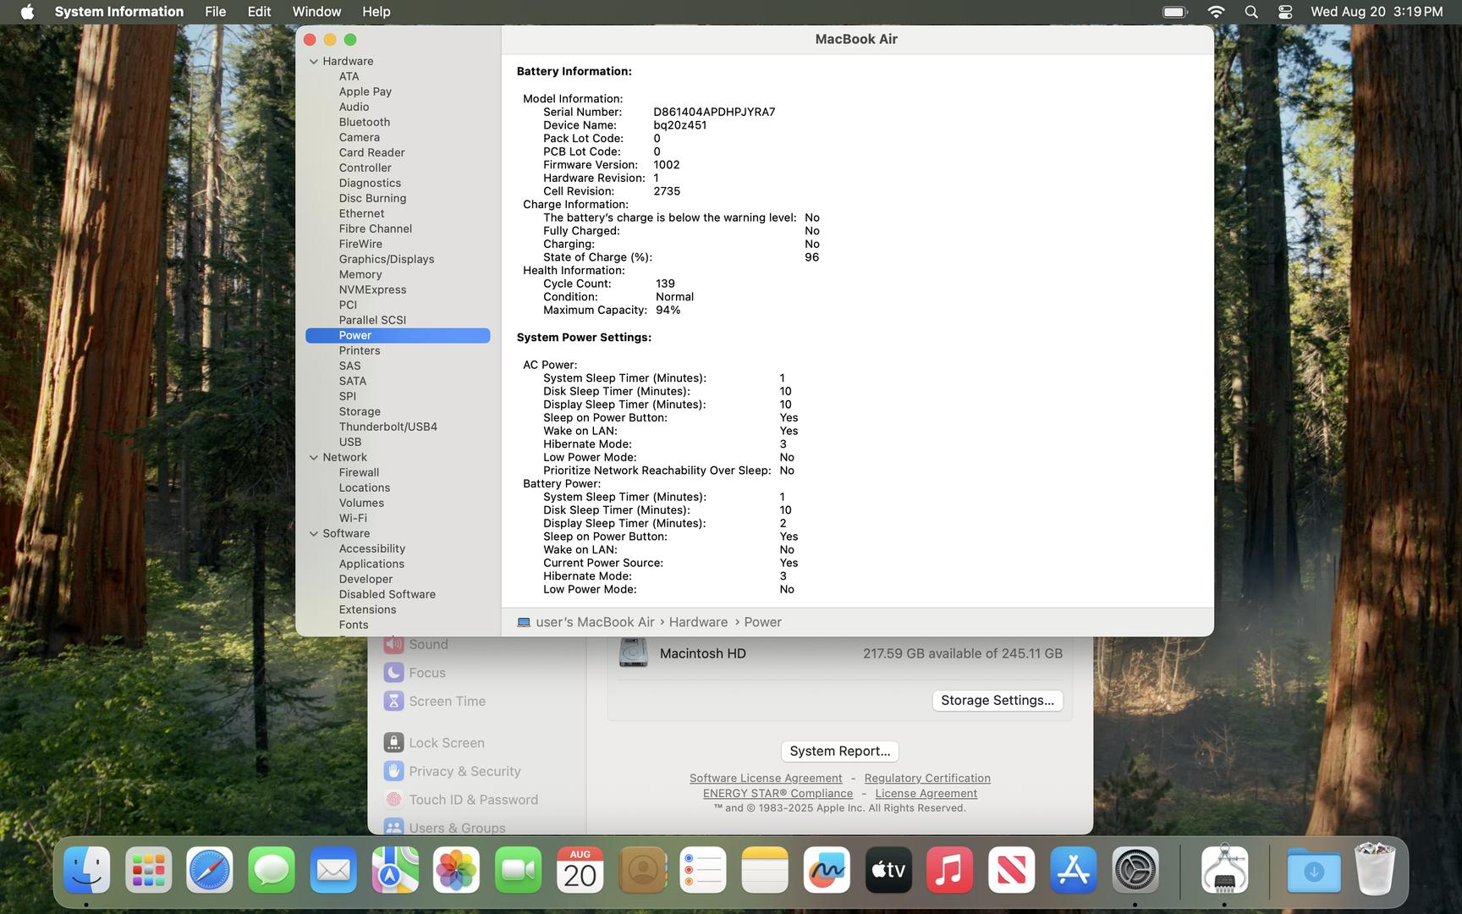Select Power in Hardware list
This screenshot has height=914, width=1462.
pyautogui.click(x=398, y=335)
